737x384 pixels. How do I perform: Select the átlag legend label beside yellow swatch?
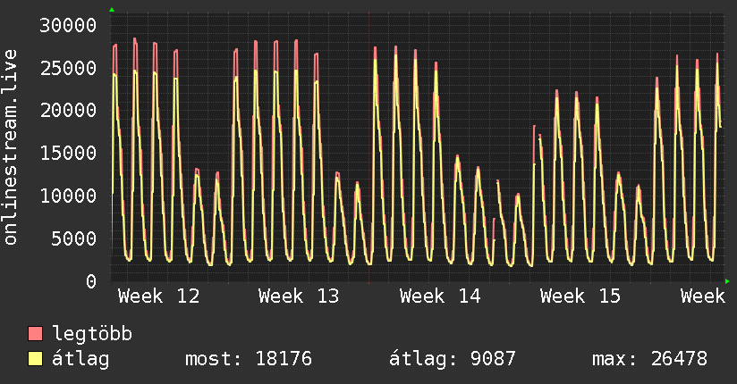81,359
